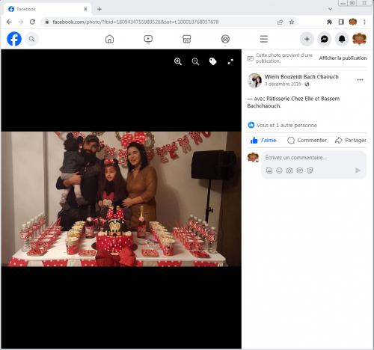Viewport: 374px width, 350px height.
Task: Click the Chrome profile avatar in the toolbar
Action: point(353,22)
